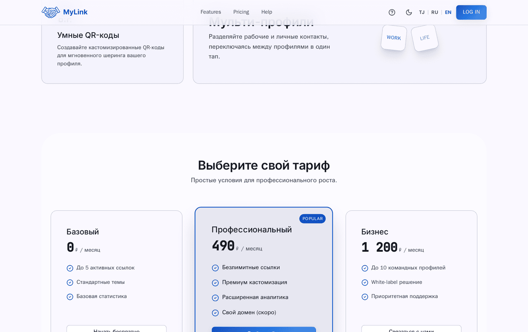Click the Безлимитные ссылки feature text

[251, 267]
